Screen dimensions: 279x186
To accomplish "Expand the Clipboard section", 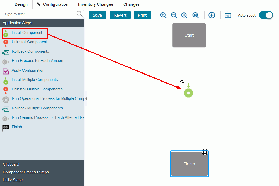I will coord(42,164).
